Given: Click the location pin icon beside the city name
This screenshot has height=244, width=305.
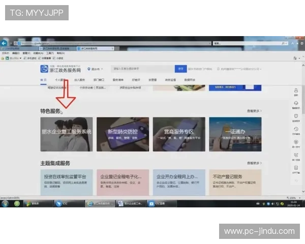Looking at the screenshot, I should click(89, 69).
